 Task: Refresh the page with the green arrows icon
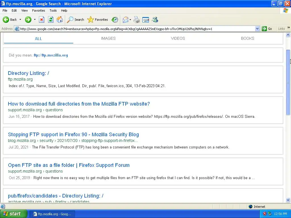[51, 20]
